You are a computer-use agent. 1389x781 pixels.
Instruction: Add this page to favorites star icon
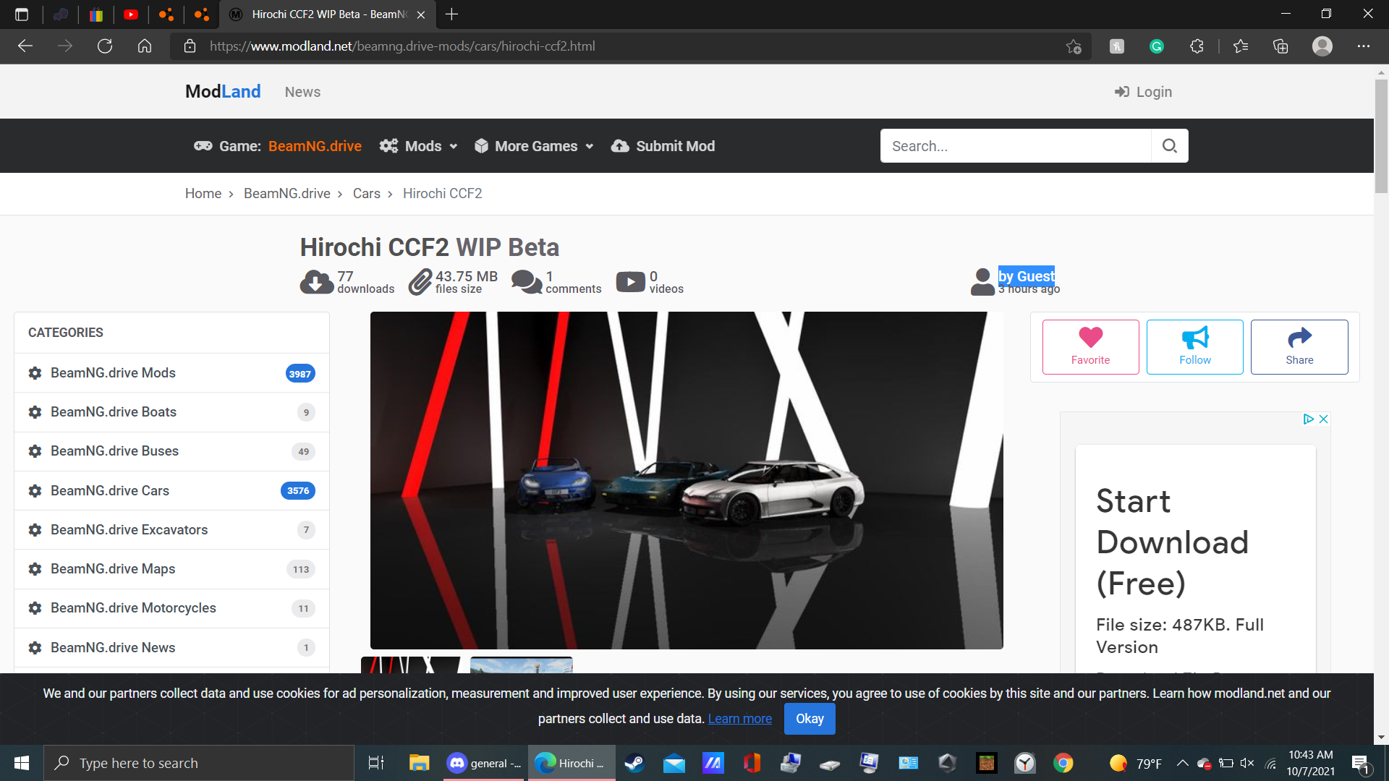pos(1074,46)
